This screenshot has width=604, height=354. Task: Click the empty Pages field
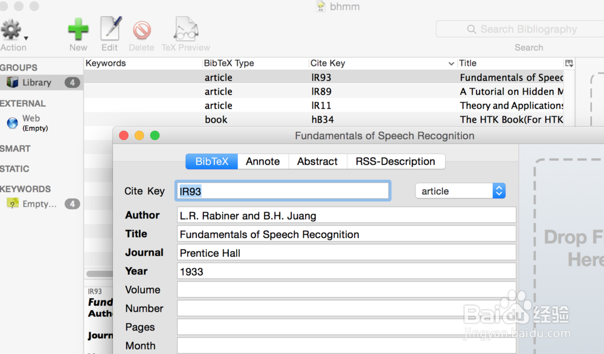[346, 327]
